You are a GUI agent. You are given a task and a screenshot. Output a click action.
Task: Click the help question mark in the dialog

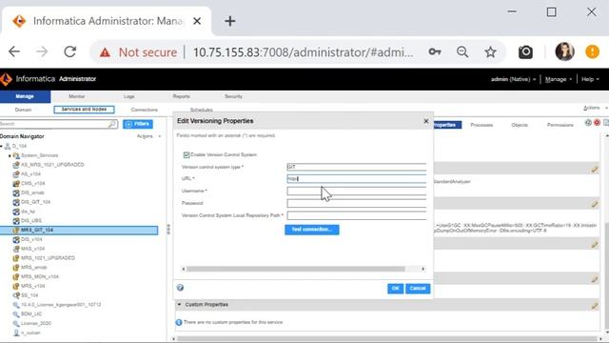[x=180, y=288]
